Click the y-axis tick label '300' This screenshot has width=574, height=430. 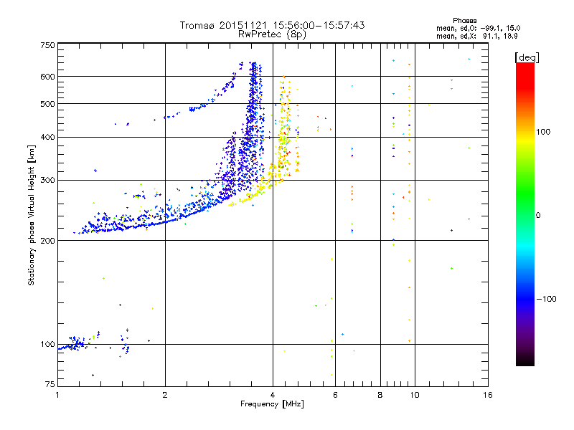[47, 180]
